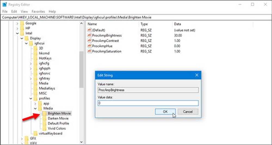
Task: Select the Media key directly under igfxcui
Action: [x=44, y=83]
